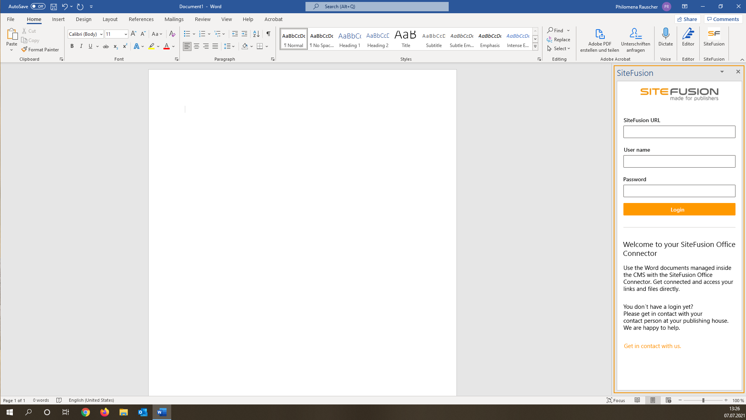Viewport: 746px width, 420px height.
Task: Undo the last action
Action: point(65,7)
